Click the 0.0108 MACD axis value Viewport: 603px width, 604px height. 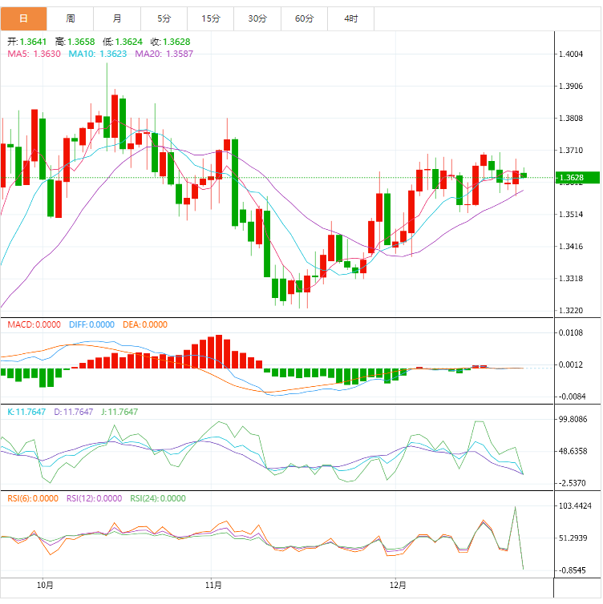[571, 332]
